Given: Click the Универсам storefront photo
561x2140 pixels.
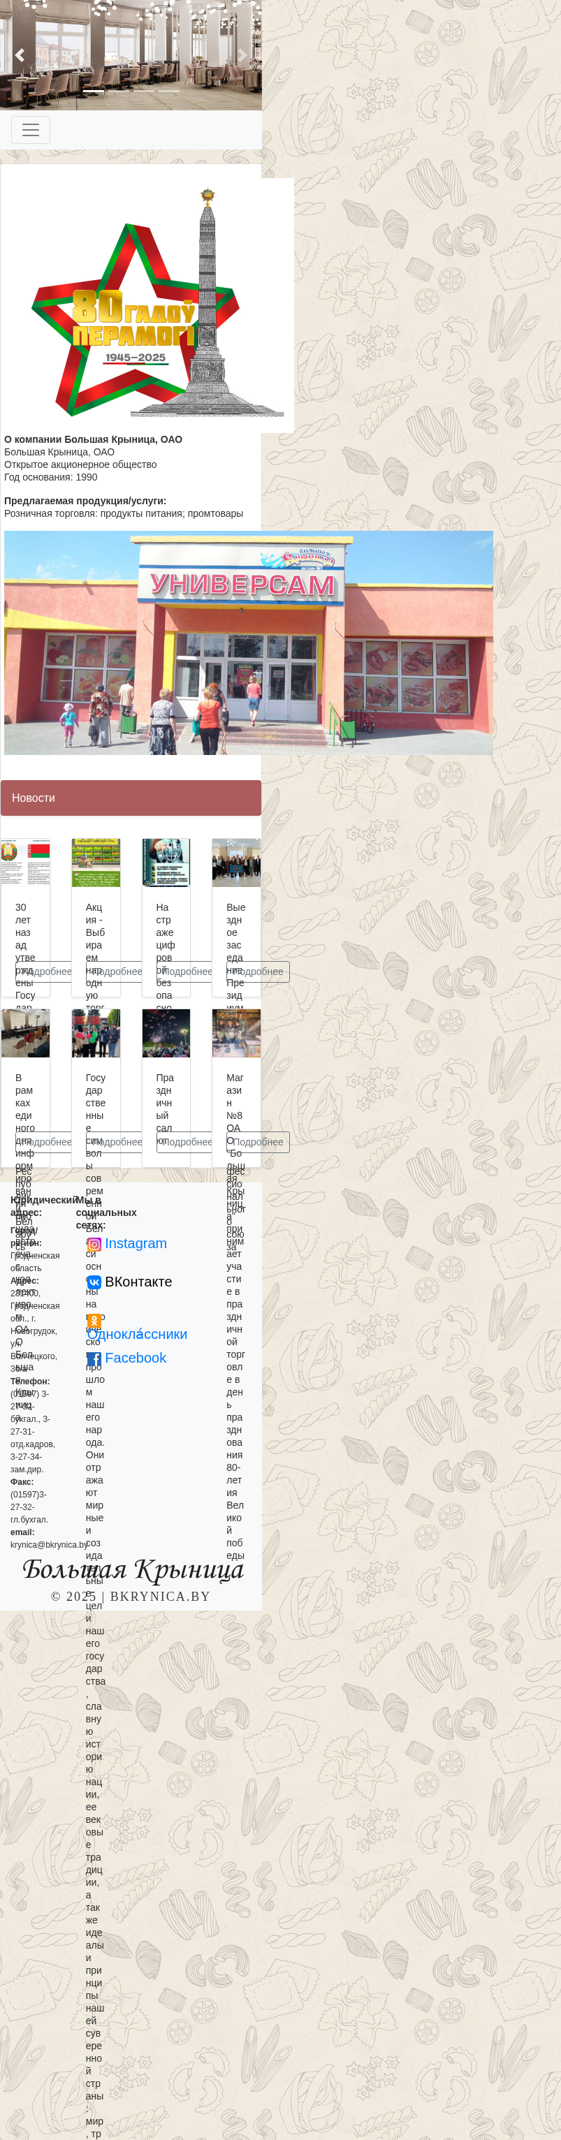Looking at the screenshot, I should tap(249, 643).
